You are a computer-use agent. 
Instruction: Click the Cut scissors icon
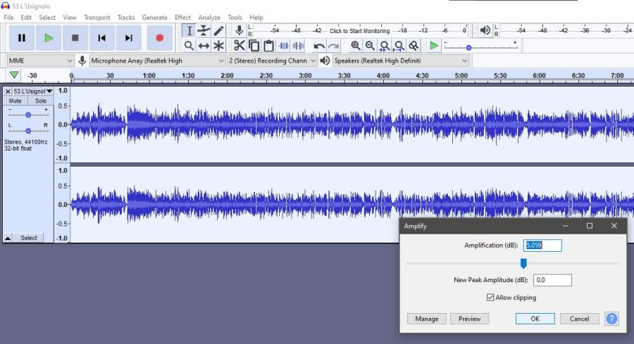(x=240, y=46)
